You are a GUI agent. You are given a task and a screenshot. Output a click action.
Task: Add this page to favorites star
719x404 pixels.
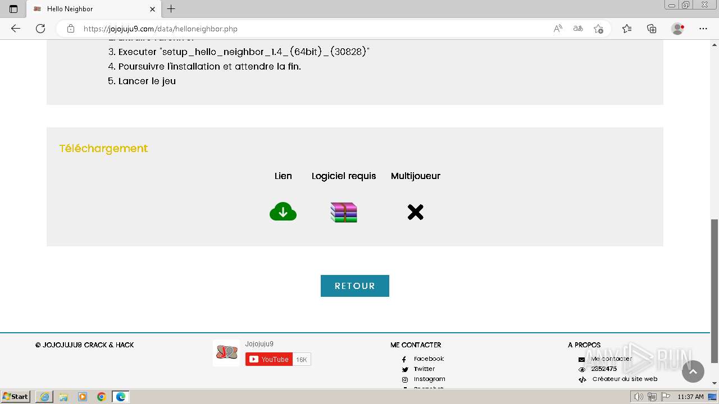coord(598,29)
